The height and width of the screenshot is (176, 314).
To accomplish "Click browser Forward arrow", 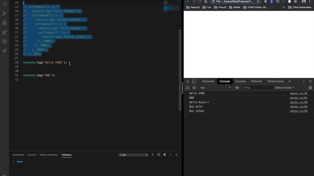I will click(194, 1).
